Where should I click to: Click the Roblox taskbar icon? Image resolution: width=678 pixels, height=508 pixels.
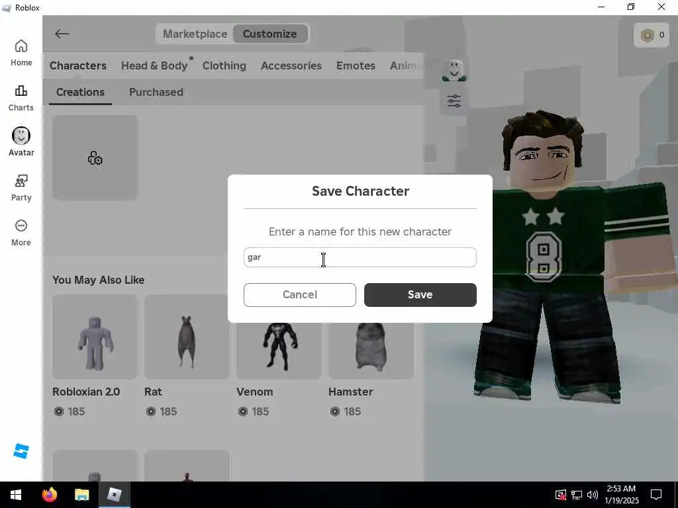point(114,495)
